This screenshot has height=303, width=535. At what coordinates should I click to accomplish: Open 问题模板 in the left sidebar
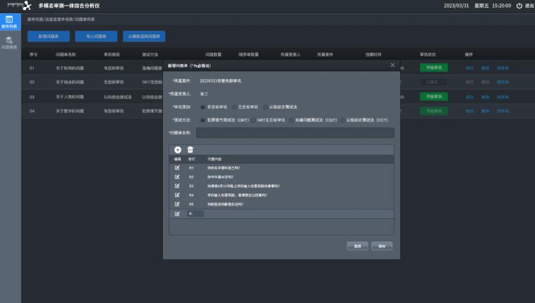click(x=10, y=42)
